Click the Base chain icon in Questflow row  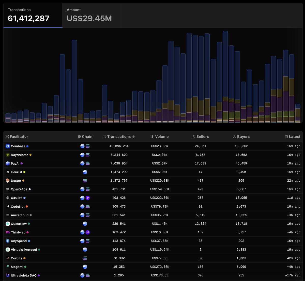point(85,224)
